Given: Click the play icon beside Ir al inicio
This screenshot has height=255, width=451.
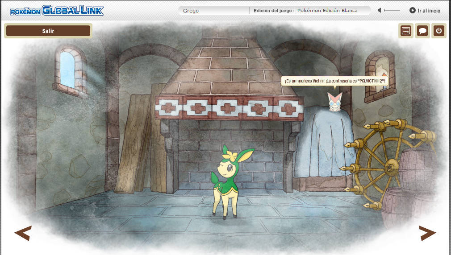Looking at the screenshot, I should [x=413, y=10].
